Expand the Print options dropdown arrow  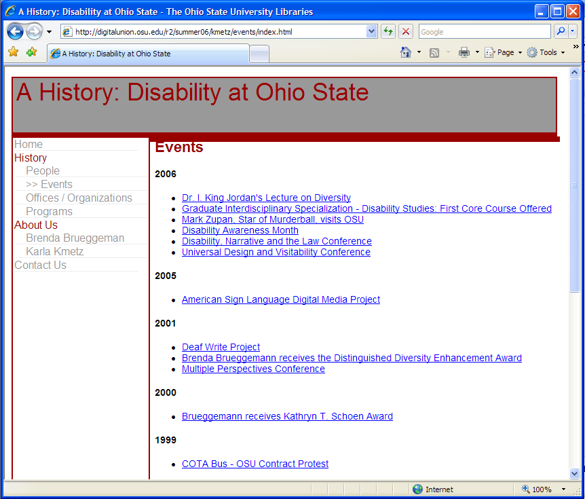tap(477, 52)
